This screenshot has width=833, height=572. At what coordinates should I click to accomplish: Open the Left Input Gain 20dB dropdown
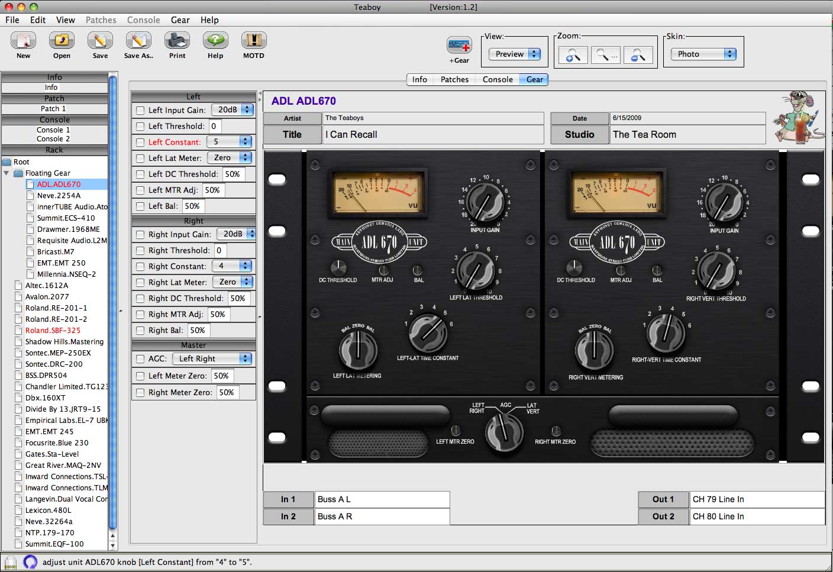point(233,109)
